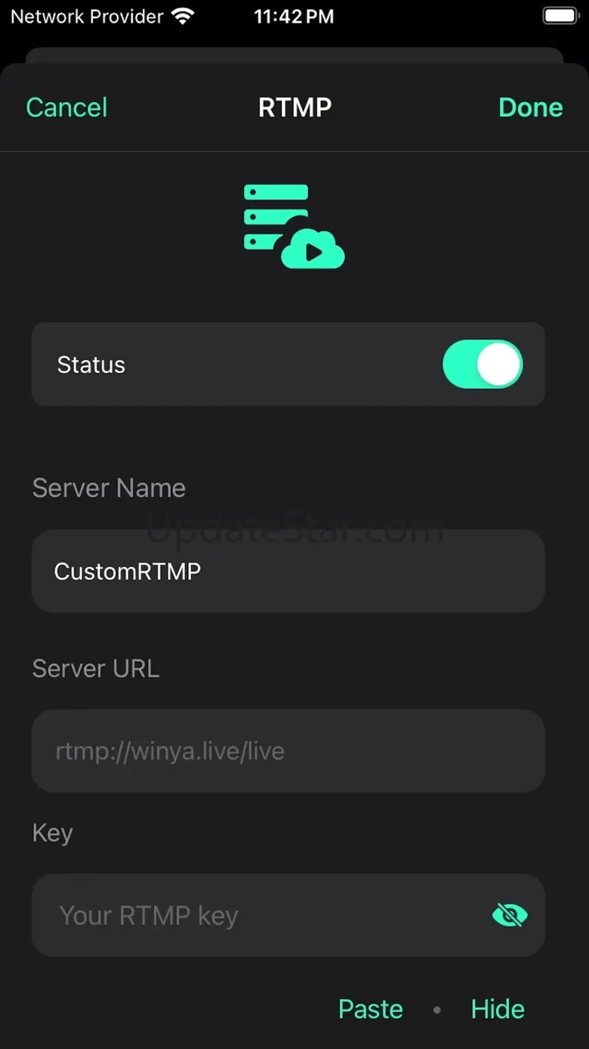589x1049 pixels.
Task: Tap the RTMP title in header
Action: coord(294,107)
